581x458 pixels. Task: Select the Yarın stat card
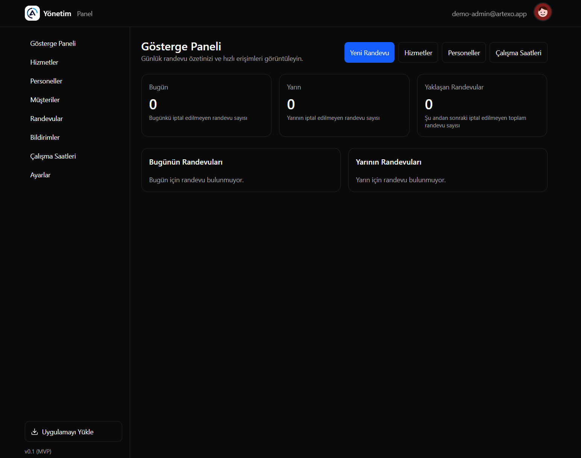pyautogui.click(x=344, y=105)
